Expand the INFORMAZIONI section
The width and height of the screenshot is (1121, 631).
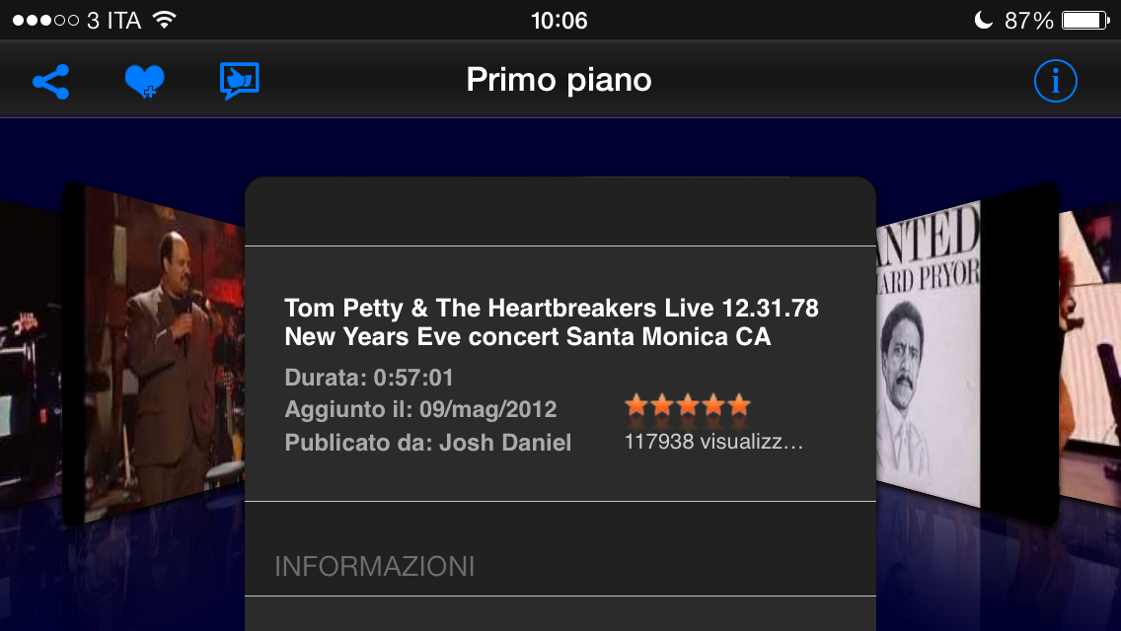click(x=375, y=566)
